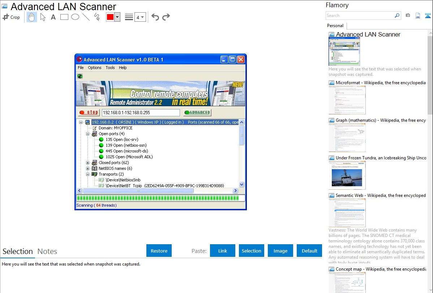This screenshot has height=293, width=433.
Task: Click the Paste Default button
Action: [309, 251]
